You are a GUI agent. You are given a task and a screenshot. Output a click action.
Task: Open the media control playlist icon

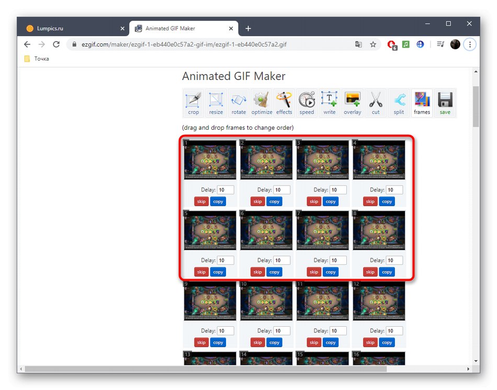pyautogui.click(x=440, y=44)
